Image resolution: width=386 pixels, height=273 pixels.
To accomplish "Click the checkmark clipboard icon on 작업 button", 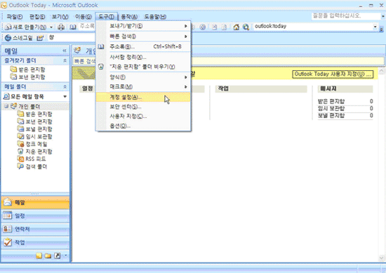I will [x=8, y=242].
